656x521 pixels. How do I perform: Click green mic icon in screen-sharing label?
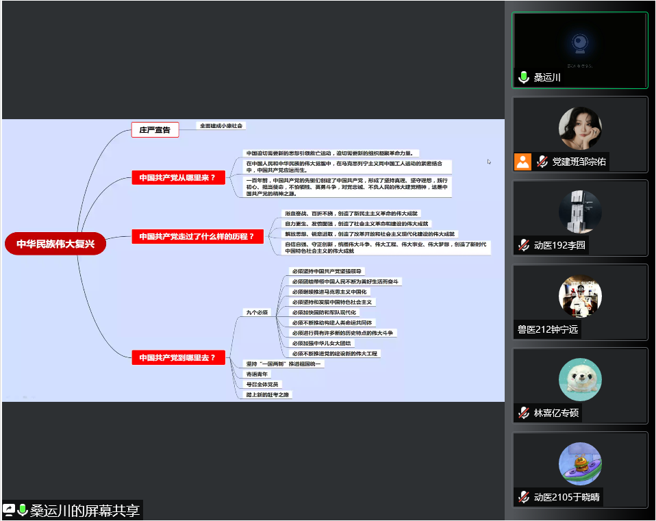tap(22, 510)
